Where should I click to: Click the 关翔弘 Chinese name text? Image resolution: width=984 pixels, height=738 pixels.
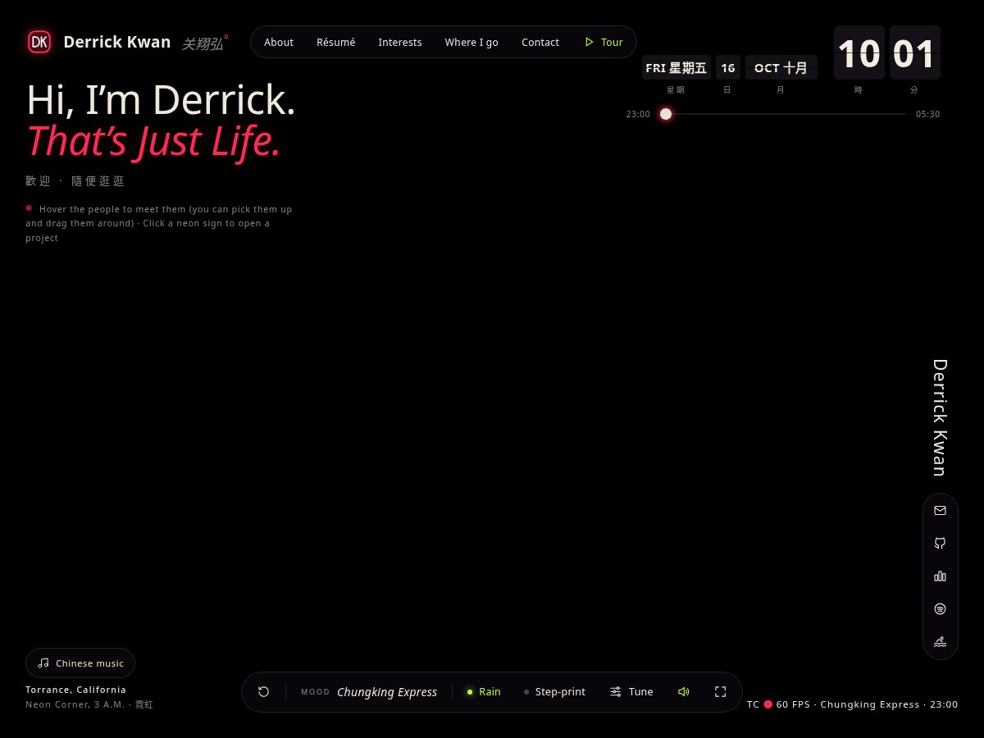tap(203, 43)
